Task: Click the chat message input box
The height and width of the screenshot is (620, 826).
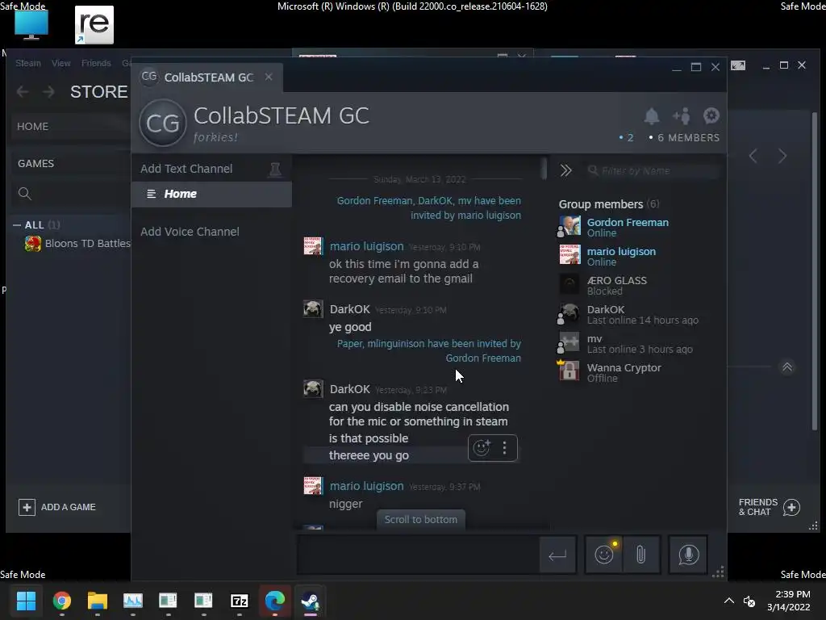Action: pos(418,555)
